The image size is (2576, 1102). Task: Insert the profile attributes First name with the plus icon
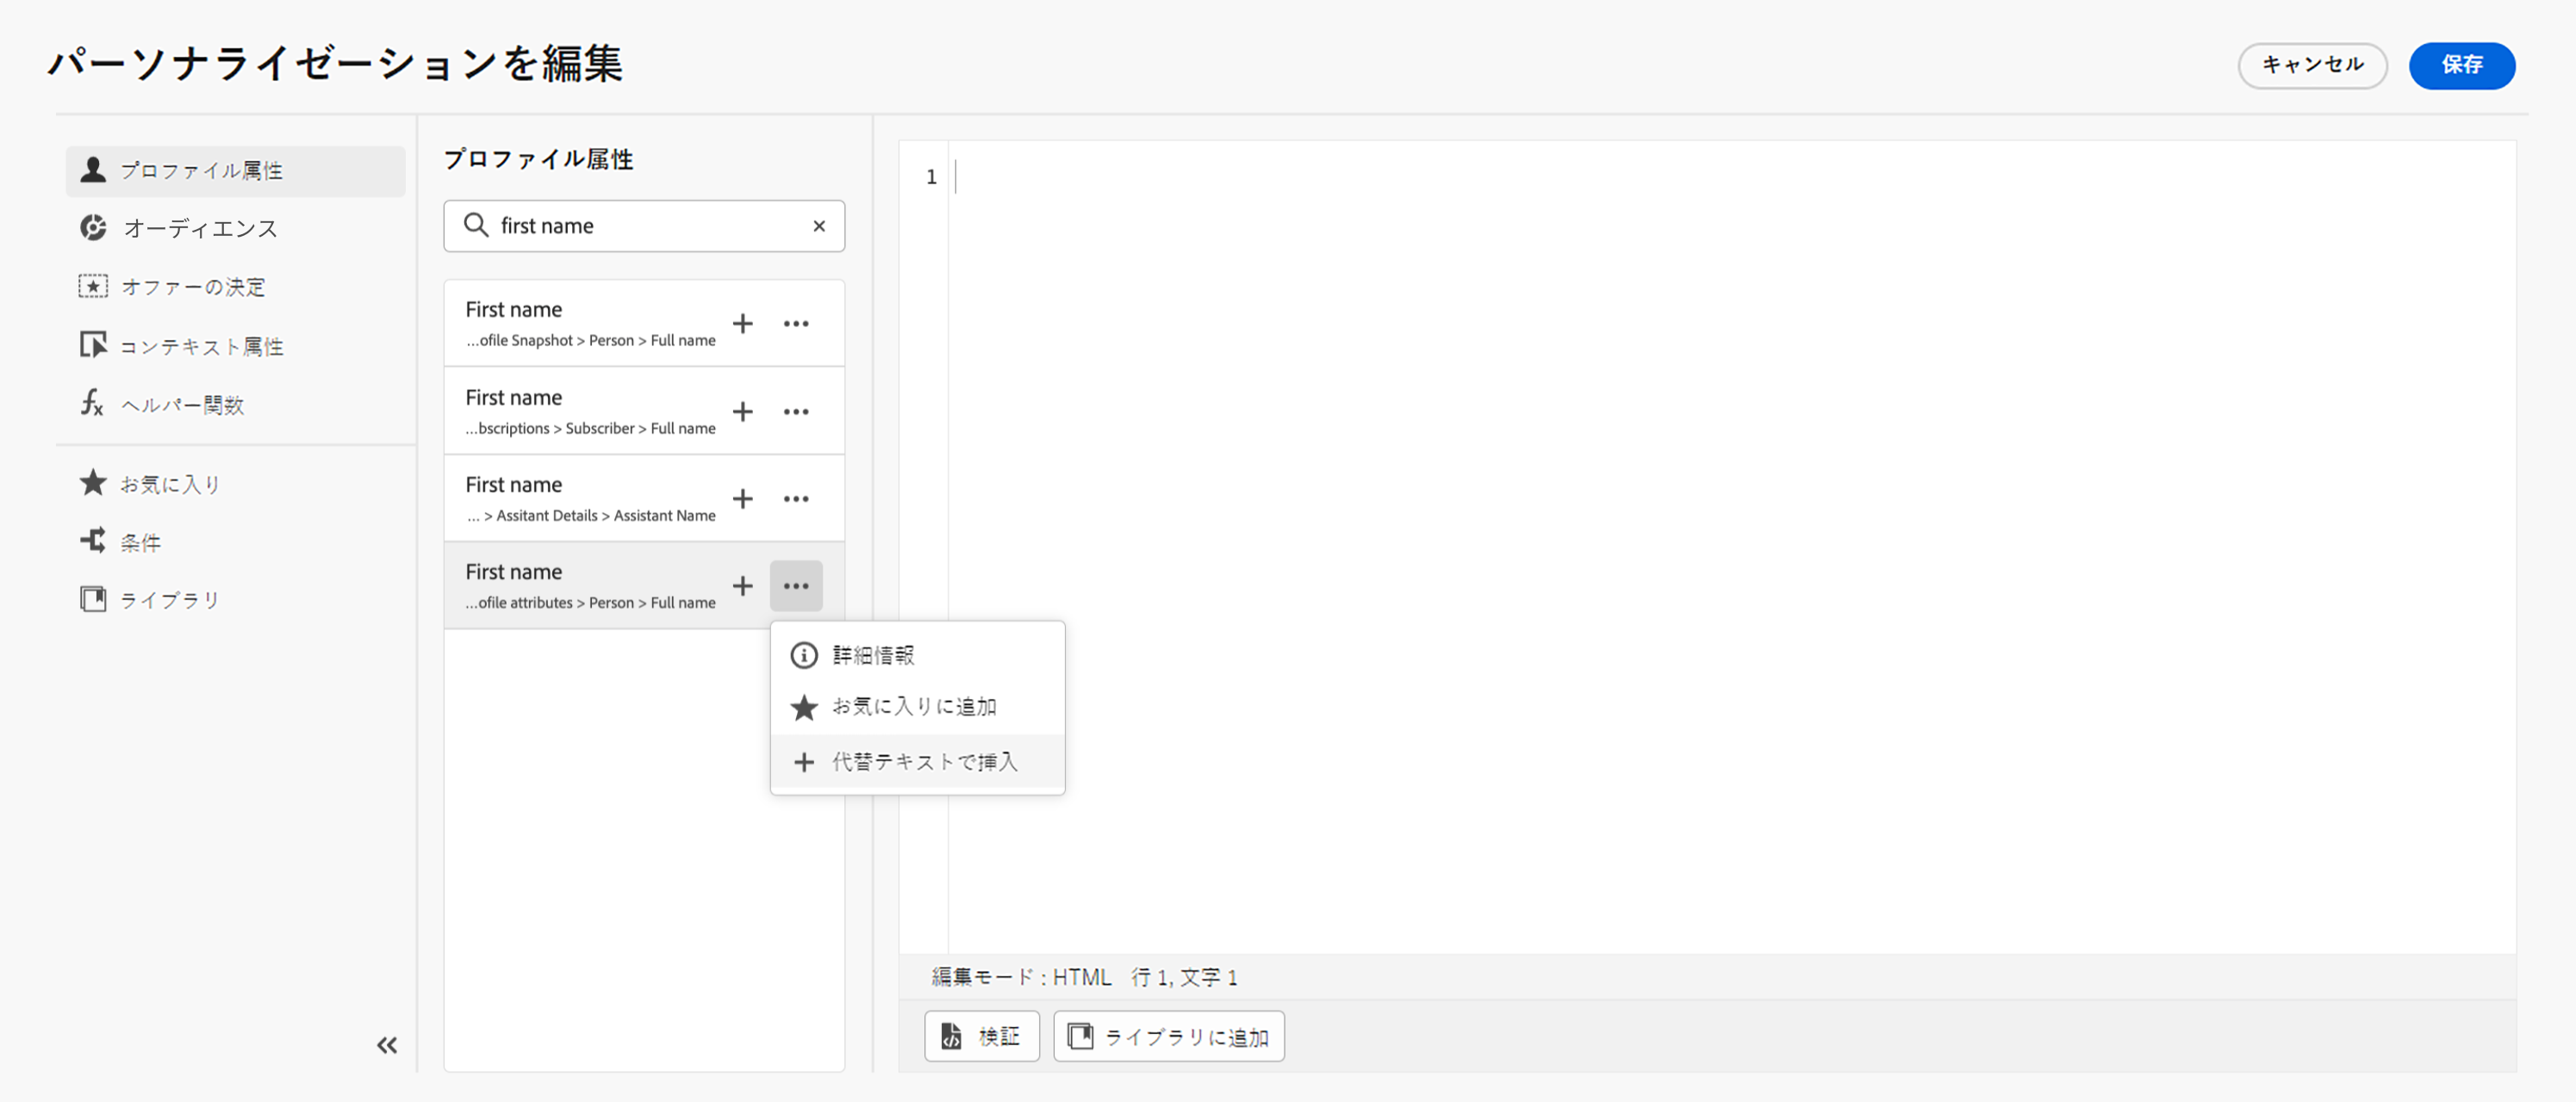click(743, 586)
